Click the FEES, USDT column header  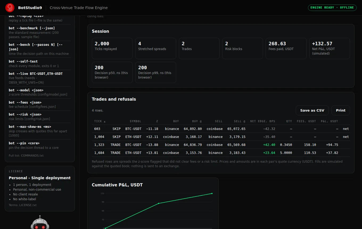[x=306, y=121]
